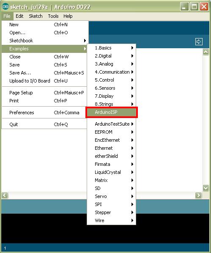Expand the Matrix examples submenu
Screen dimensions: 211x253
tap(112, 180)
